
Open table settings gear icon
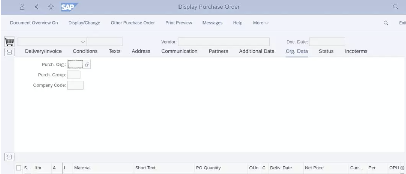[x=402, y=168]
